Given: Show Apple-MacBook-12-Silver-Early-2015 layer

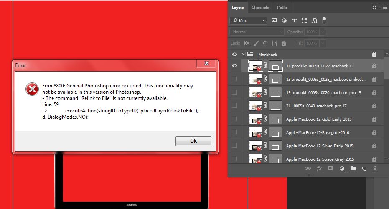Looking at the screenshot, I should coord(234,146).
